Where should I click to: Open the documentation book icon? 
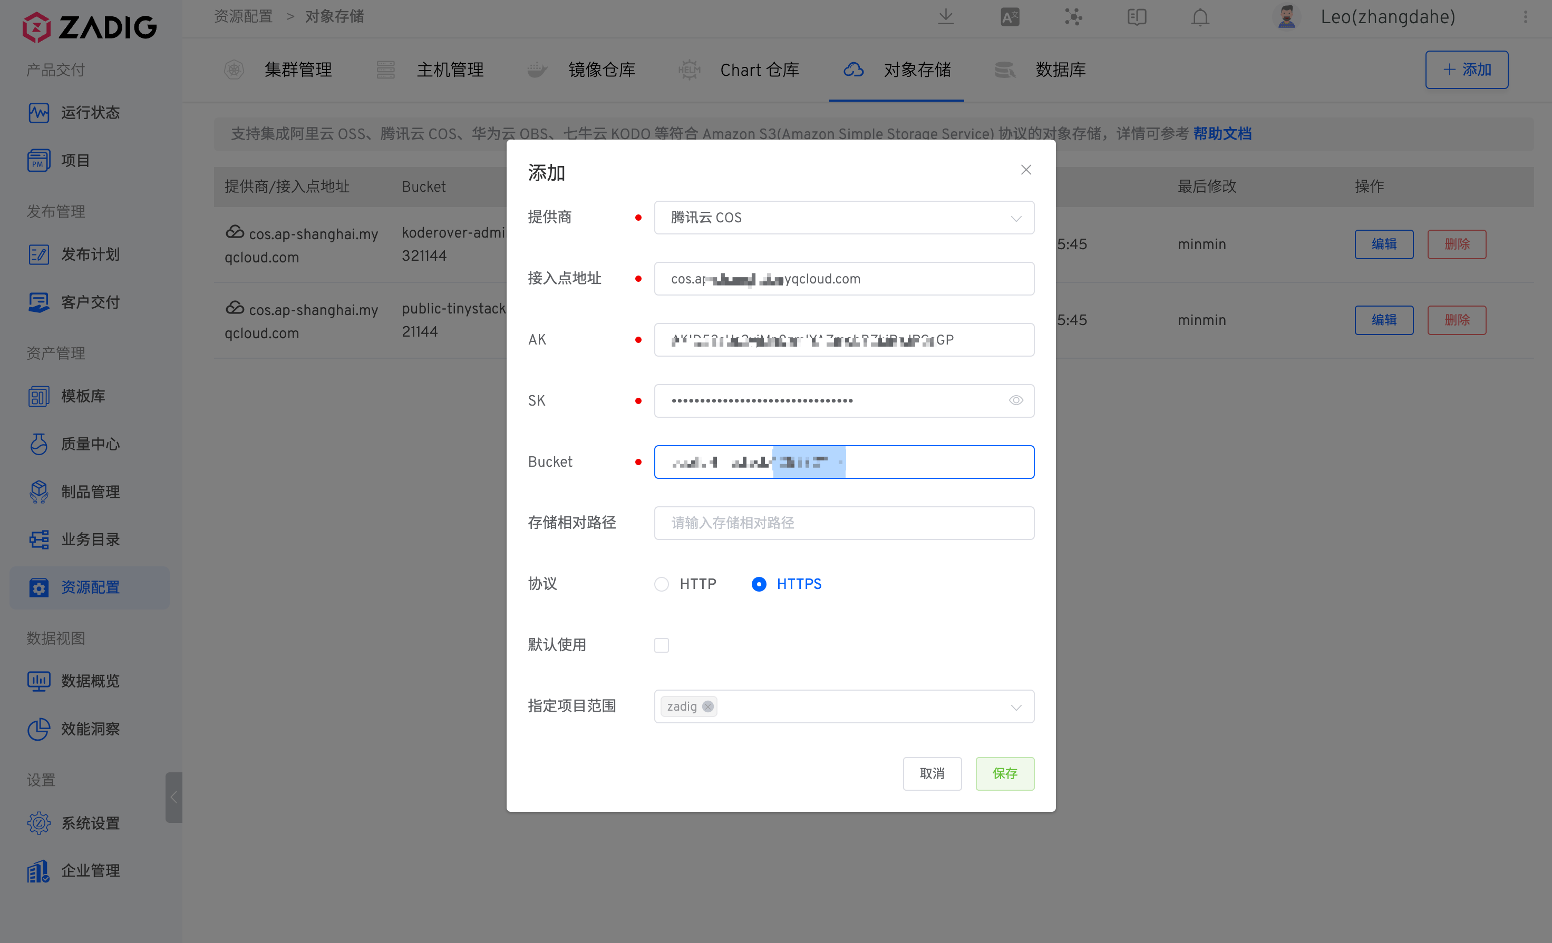(1136, 17)
